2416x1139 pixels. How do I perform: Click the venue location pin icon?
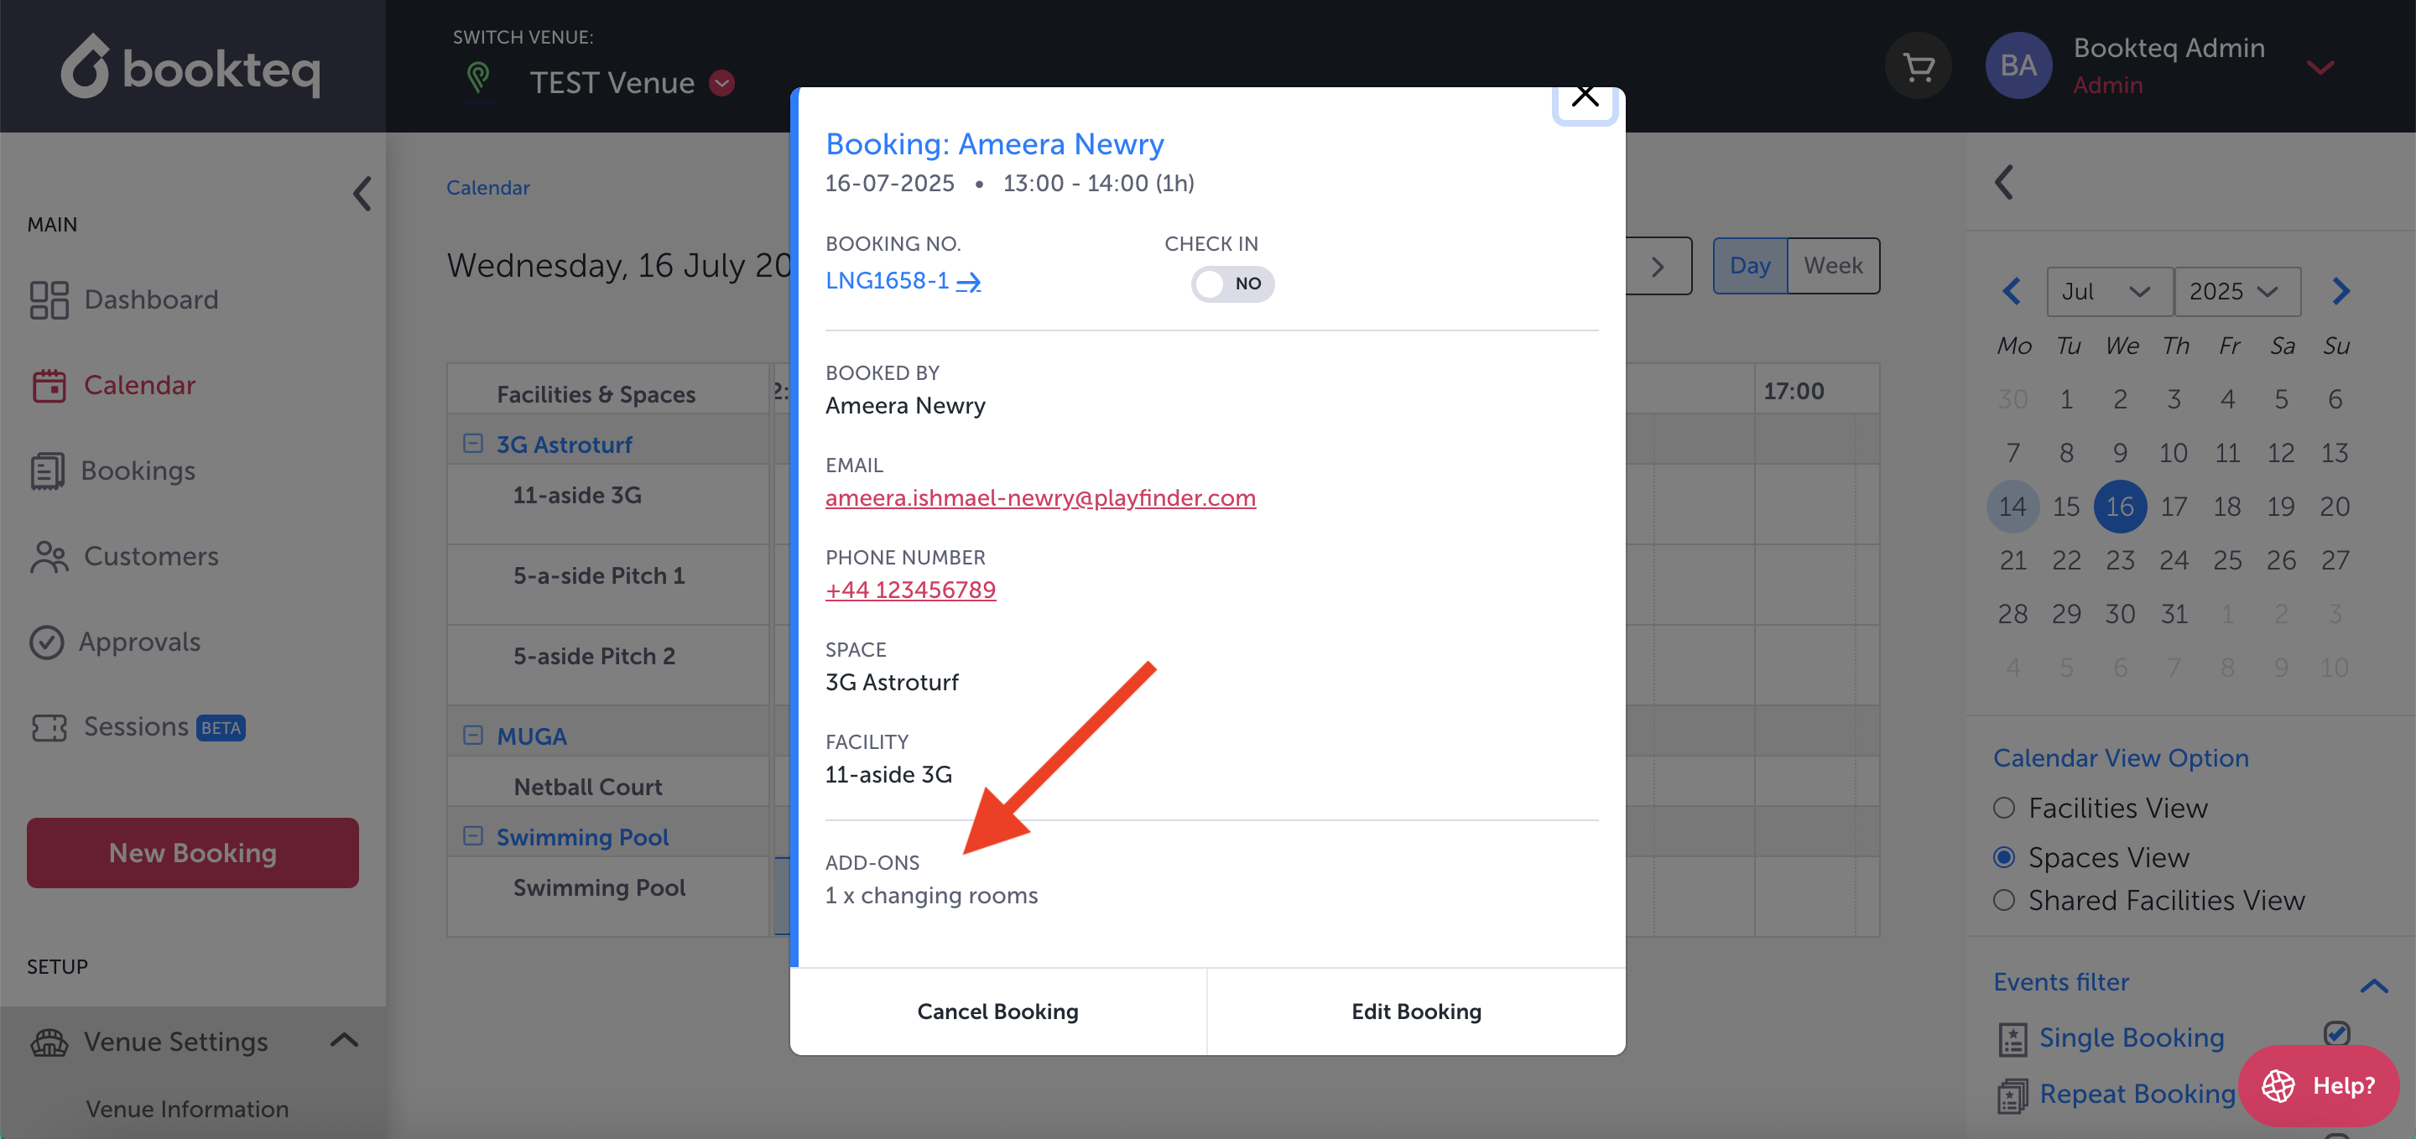478,78
